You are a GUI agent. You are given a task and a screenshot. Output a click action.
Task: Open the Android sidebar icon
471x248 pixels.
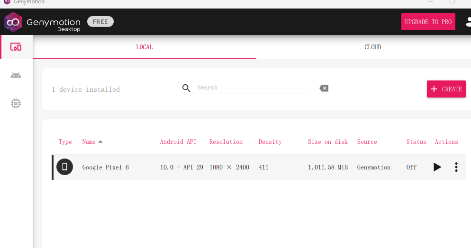coord(16,75)
